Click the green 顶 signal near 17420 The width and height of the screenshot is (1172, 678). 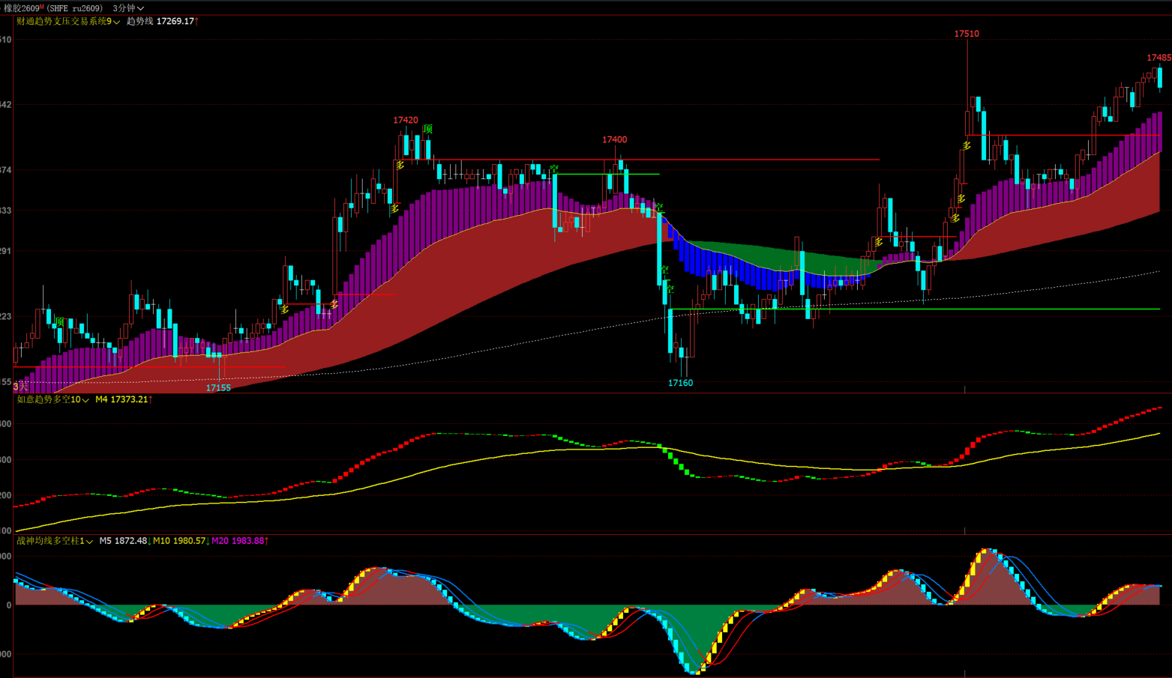coord(427,129)
